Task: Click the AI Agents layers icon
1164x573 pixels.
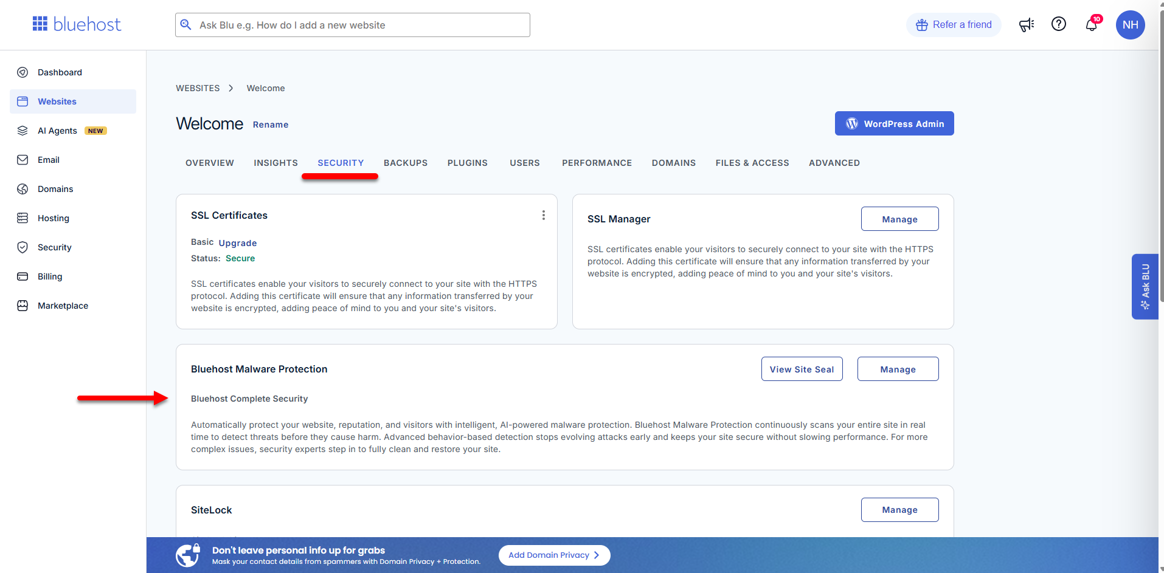Action: (x=23, y=131)
